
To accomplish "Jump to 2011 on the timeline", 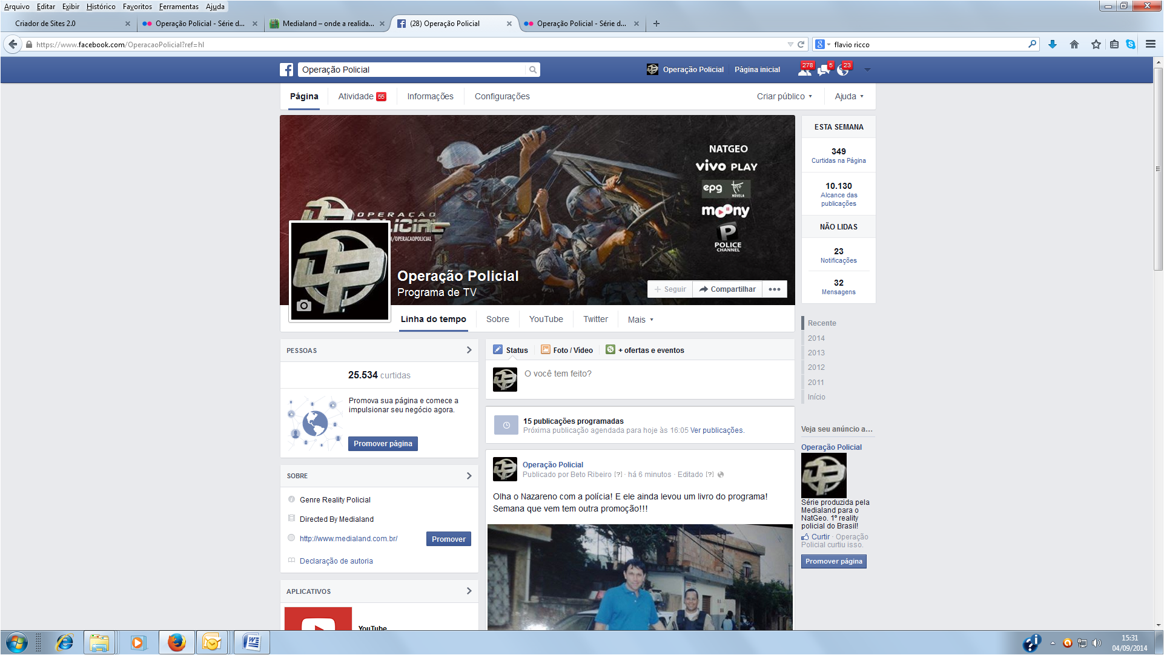I will pyautogui.click(x=816, y=382).
